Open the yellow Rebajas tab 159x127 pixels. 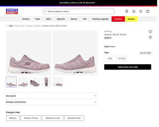[131, 19]
